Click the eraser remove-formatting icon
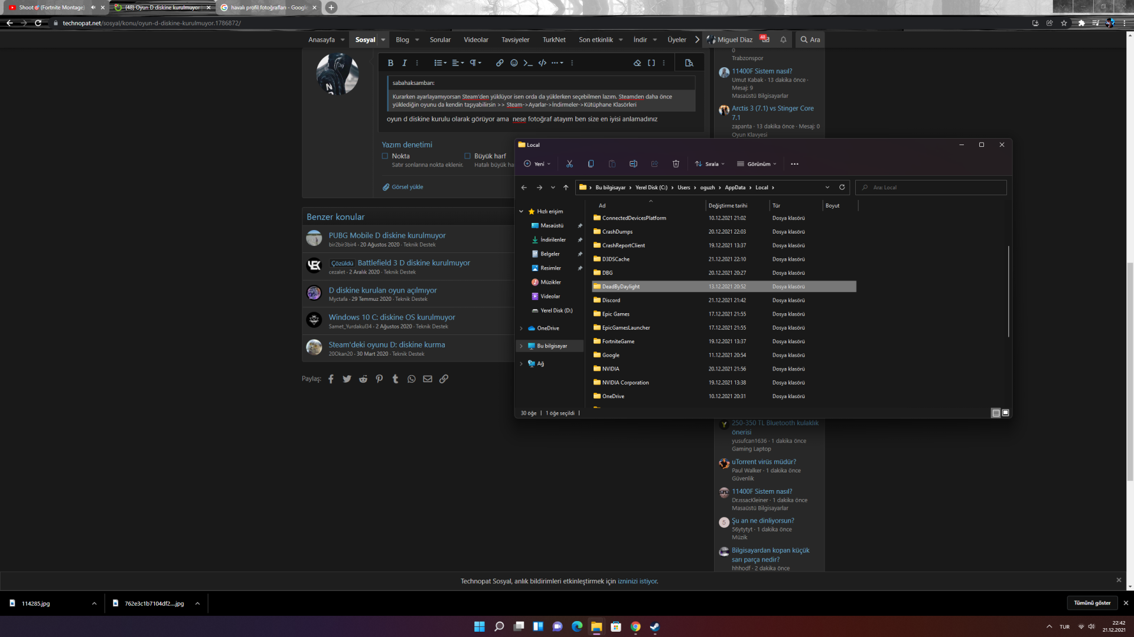1134x637 pixels. coord(637,63)
